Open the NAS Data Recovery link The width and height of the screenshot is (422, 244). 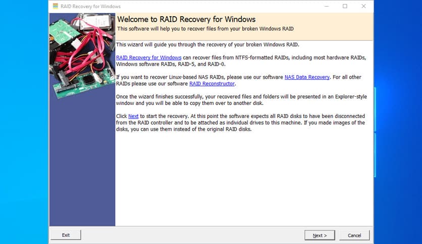pyautogui.click(x=307, y=77)
